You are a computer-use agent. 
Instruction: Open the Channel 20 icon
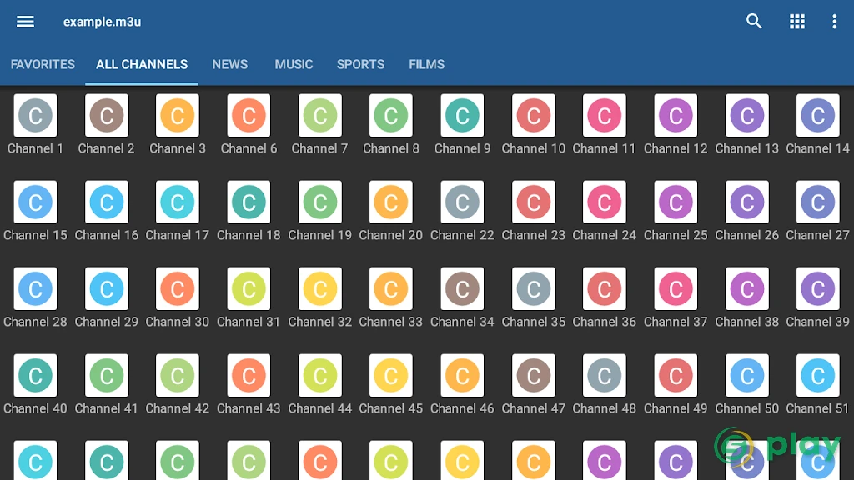pyautogui.click(x=391, y=202)
